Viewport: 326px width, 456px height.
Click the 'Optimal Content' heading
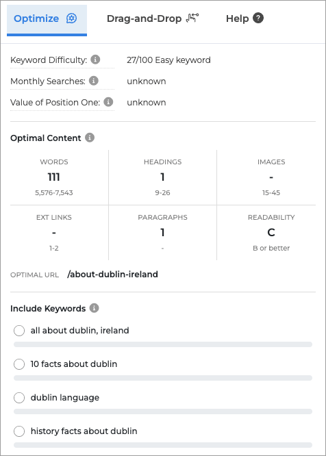tap(46, 138)
